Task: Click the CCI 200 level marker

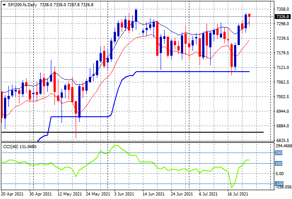Action: click(x=279, y=153)
